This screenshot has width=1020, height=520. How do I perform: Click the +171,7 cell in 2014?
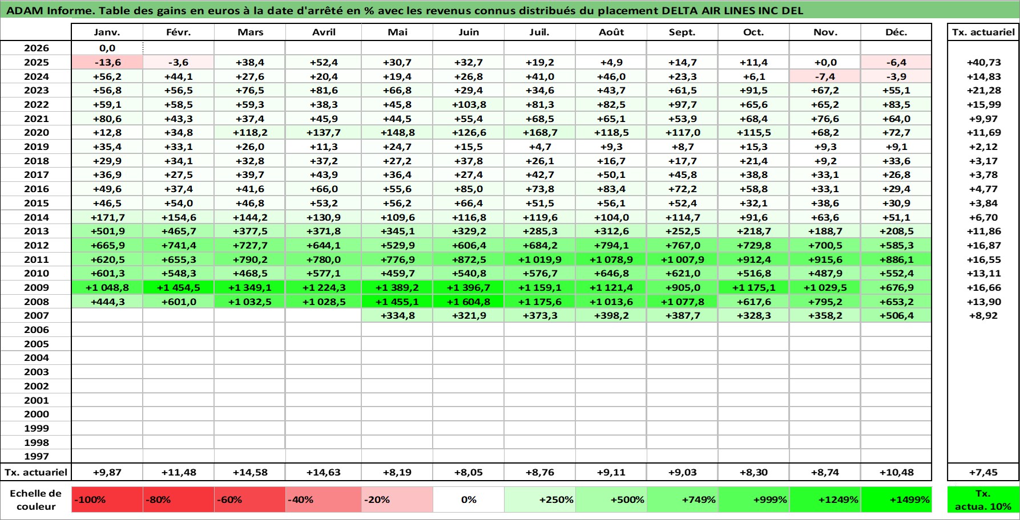pos(107,218)
